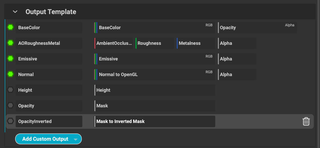Edit the OpacityInverted output name field

[x=49, y=121]
